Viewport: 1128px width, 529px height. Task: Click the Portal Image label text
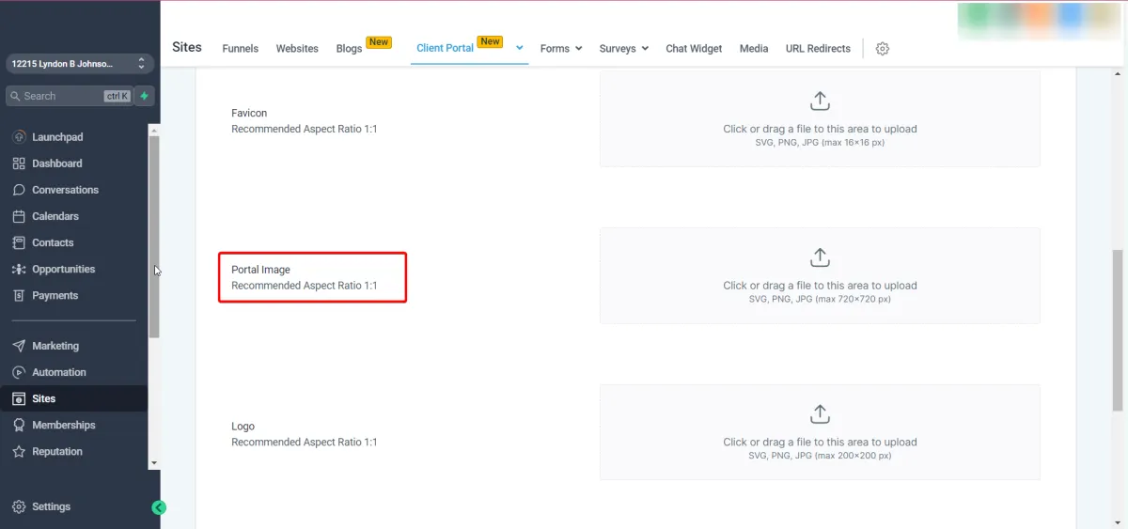coord(260,270)
